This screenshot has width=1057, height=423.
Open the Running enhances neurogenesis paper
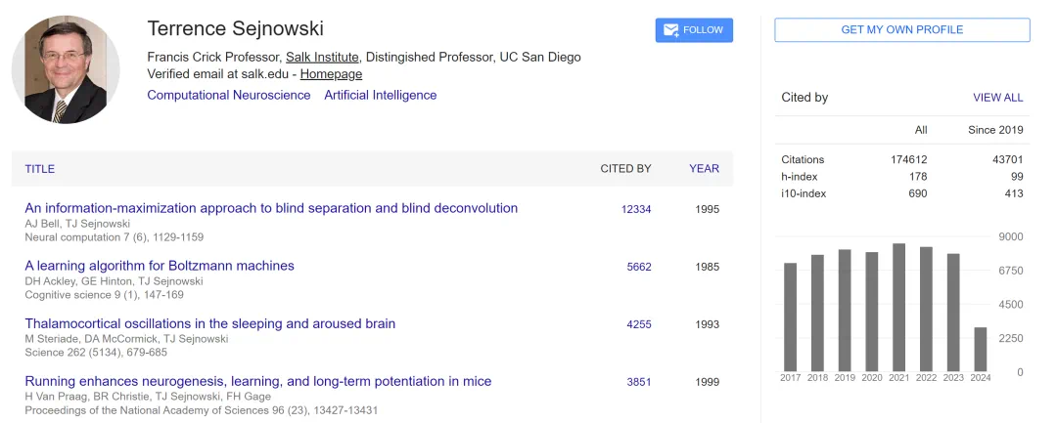tap(258, 381)
